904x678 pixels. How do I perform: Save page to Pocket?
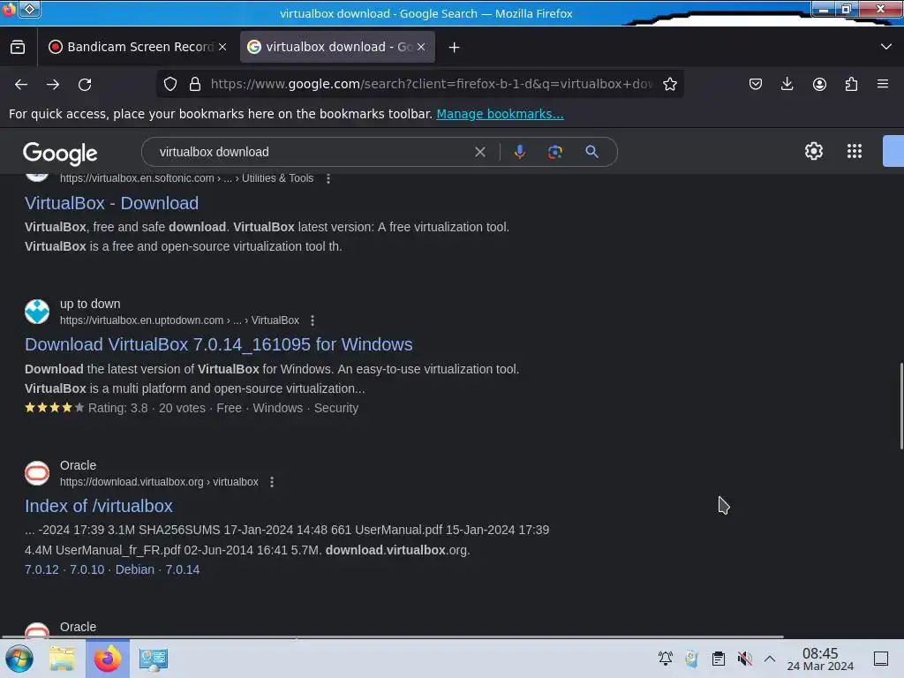756,84
